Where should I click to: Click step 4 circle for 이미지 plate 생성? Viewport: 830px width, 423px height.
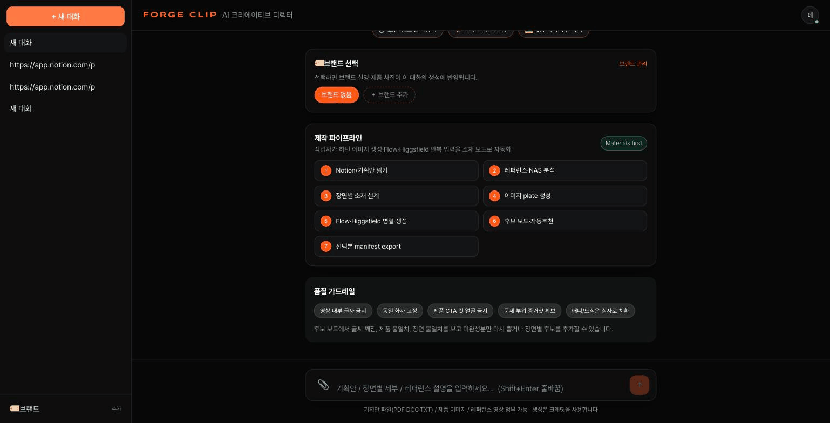pos(494,196)
